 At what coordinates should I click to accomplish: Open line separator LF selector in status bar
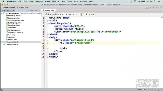point(145,90)
